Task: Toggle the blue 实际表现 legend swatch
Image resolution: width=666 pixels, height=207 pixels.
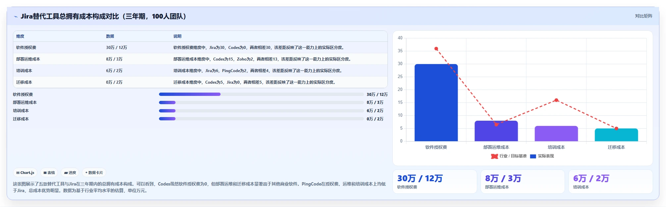Action: pyautogui.click(x=533, y=156)
